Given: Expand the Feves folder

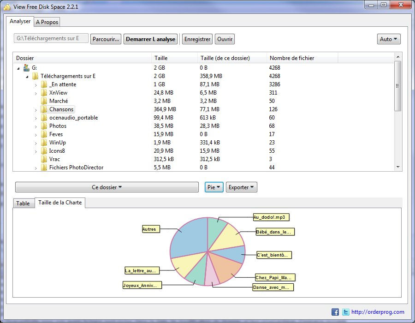Looking at the screenshot, I should [36, 135].
